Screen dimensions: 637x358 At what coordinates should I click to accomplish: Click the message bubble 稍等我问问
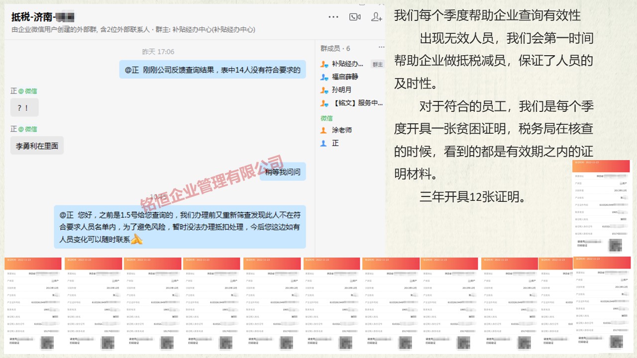coord(283,172)
